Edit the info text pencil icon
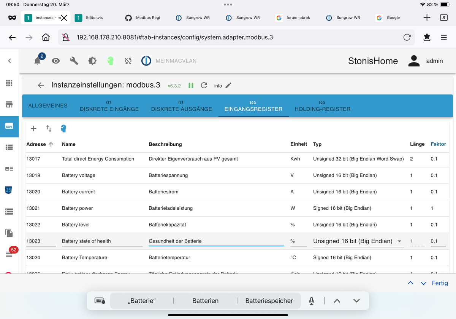Viewport: 456px width, 319px height. (x=228, y=85)
